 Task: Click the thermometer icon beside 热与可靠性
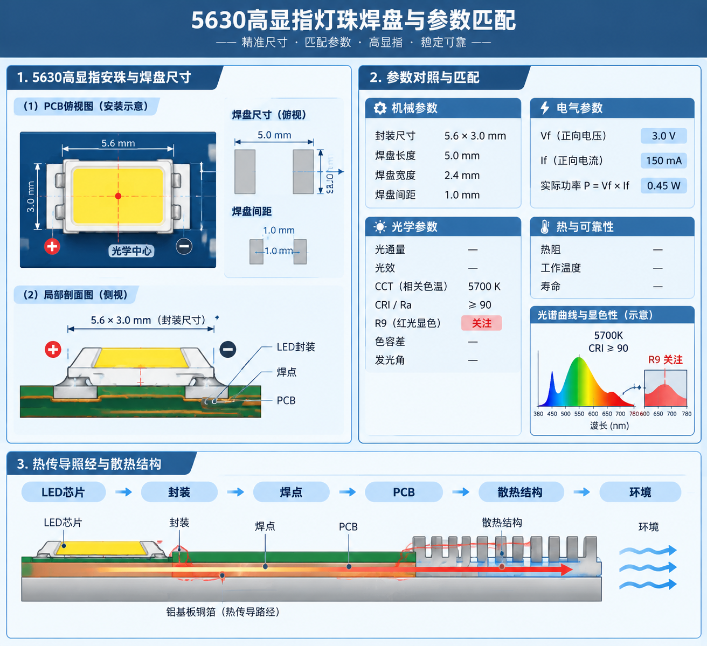tap(545, 227)
